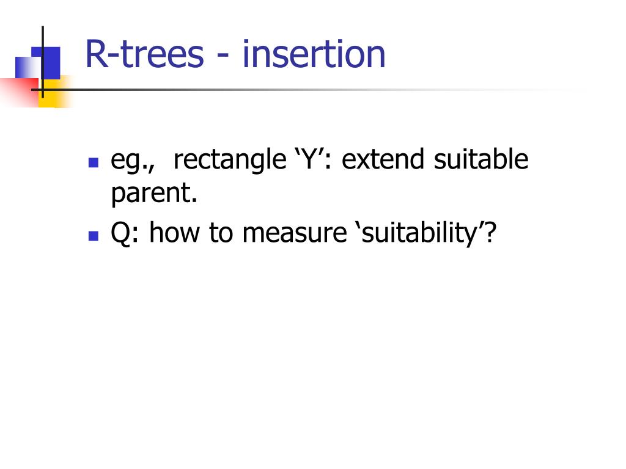Click the word 'eg.,' in first bullet

133,161
